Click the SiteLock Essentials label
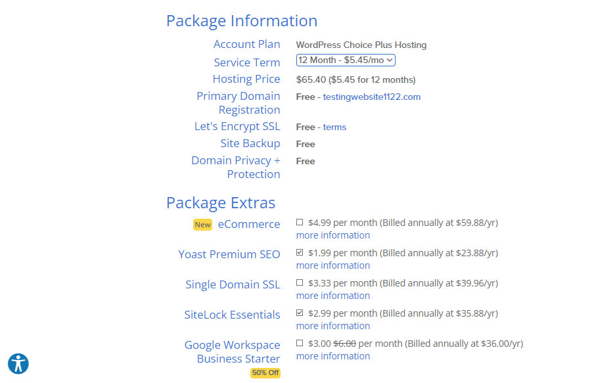This screenshot has height=383, width=592. point(232,315)
